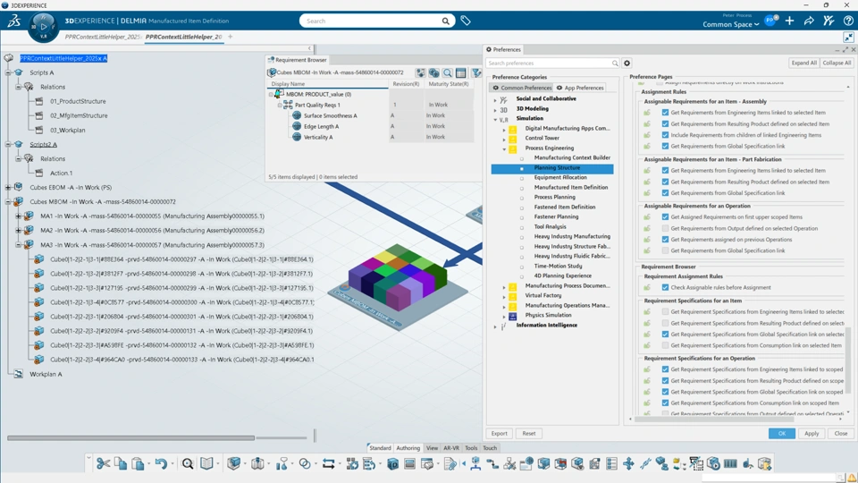Click the tag icon next to search bar

tap(466, 21)
